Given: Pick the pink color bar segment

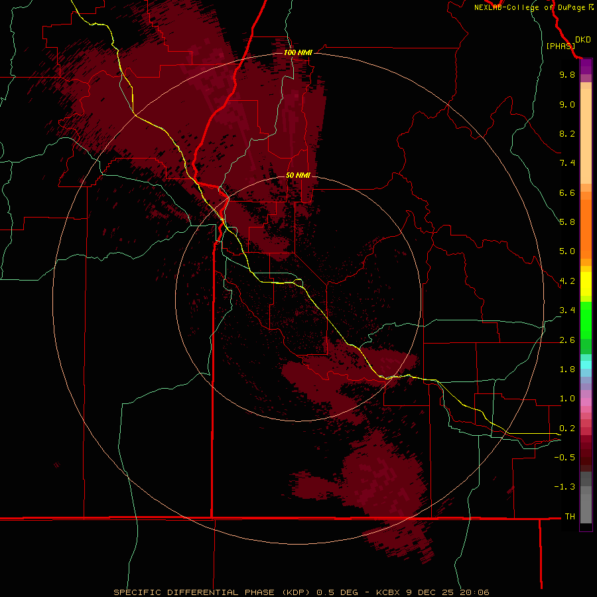Looking at the screenshot, I should pos(586,402).
